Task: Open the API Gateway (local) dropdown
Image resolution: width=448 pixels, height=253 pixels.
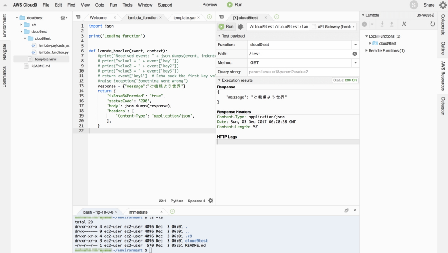Action: [334, 27]
